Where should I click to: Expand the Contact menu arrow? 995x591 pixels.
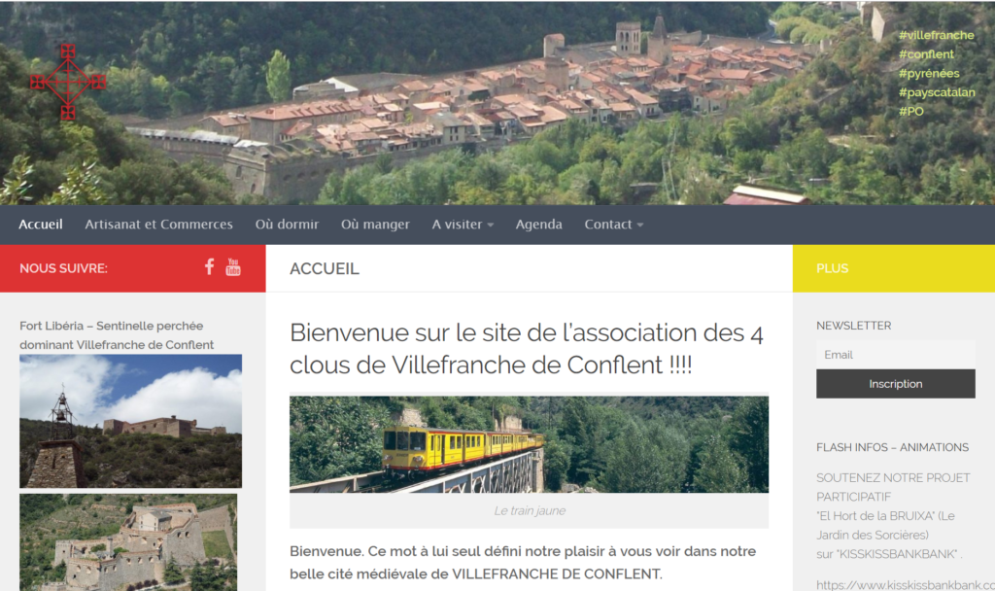pos(639,226)
